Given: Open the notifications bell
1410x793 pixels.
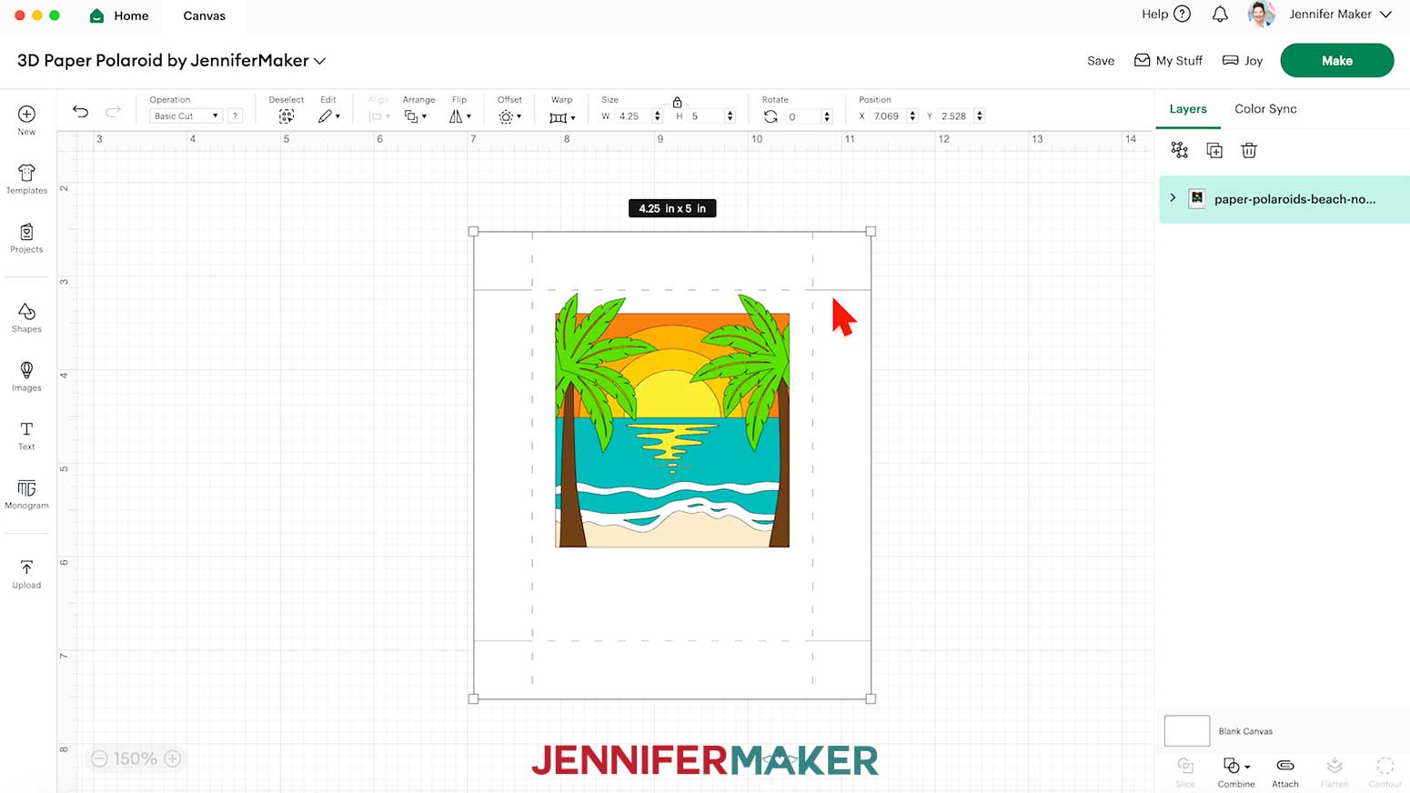Looking at the screenshot, I should (1220, 14).
